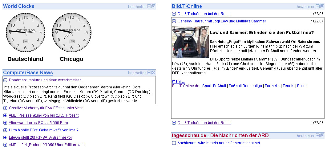Open the Boxen link
Image resolution: width=327 pixels, height=147 pixels.
coord(302,86)
